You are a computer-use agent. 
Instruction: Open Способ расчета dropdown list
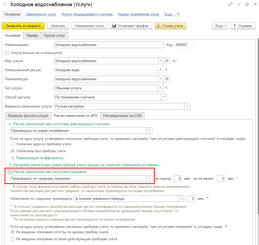click(164, 97)
